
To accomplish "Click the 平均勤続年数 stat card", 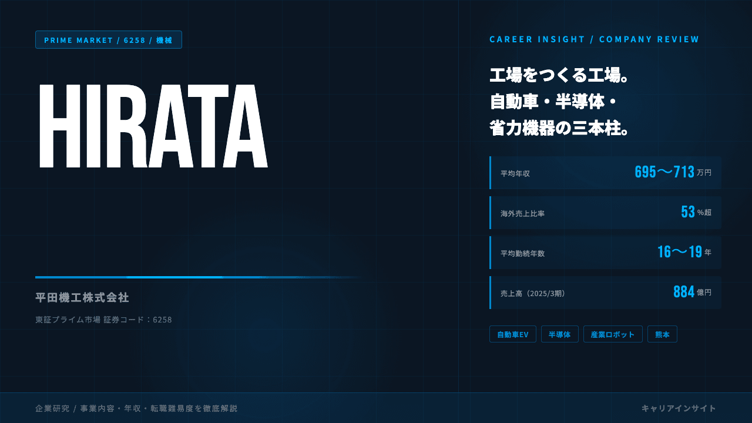I will coord(605,253).
